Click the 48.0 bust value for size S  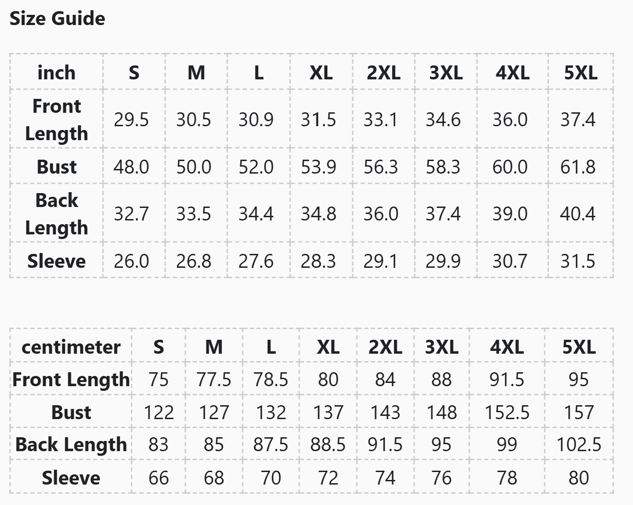[x=131, y=167]
